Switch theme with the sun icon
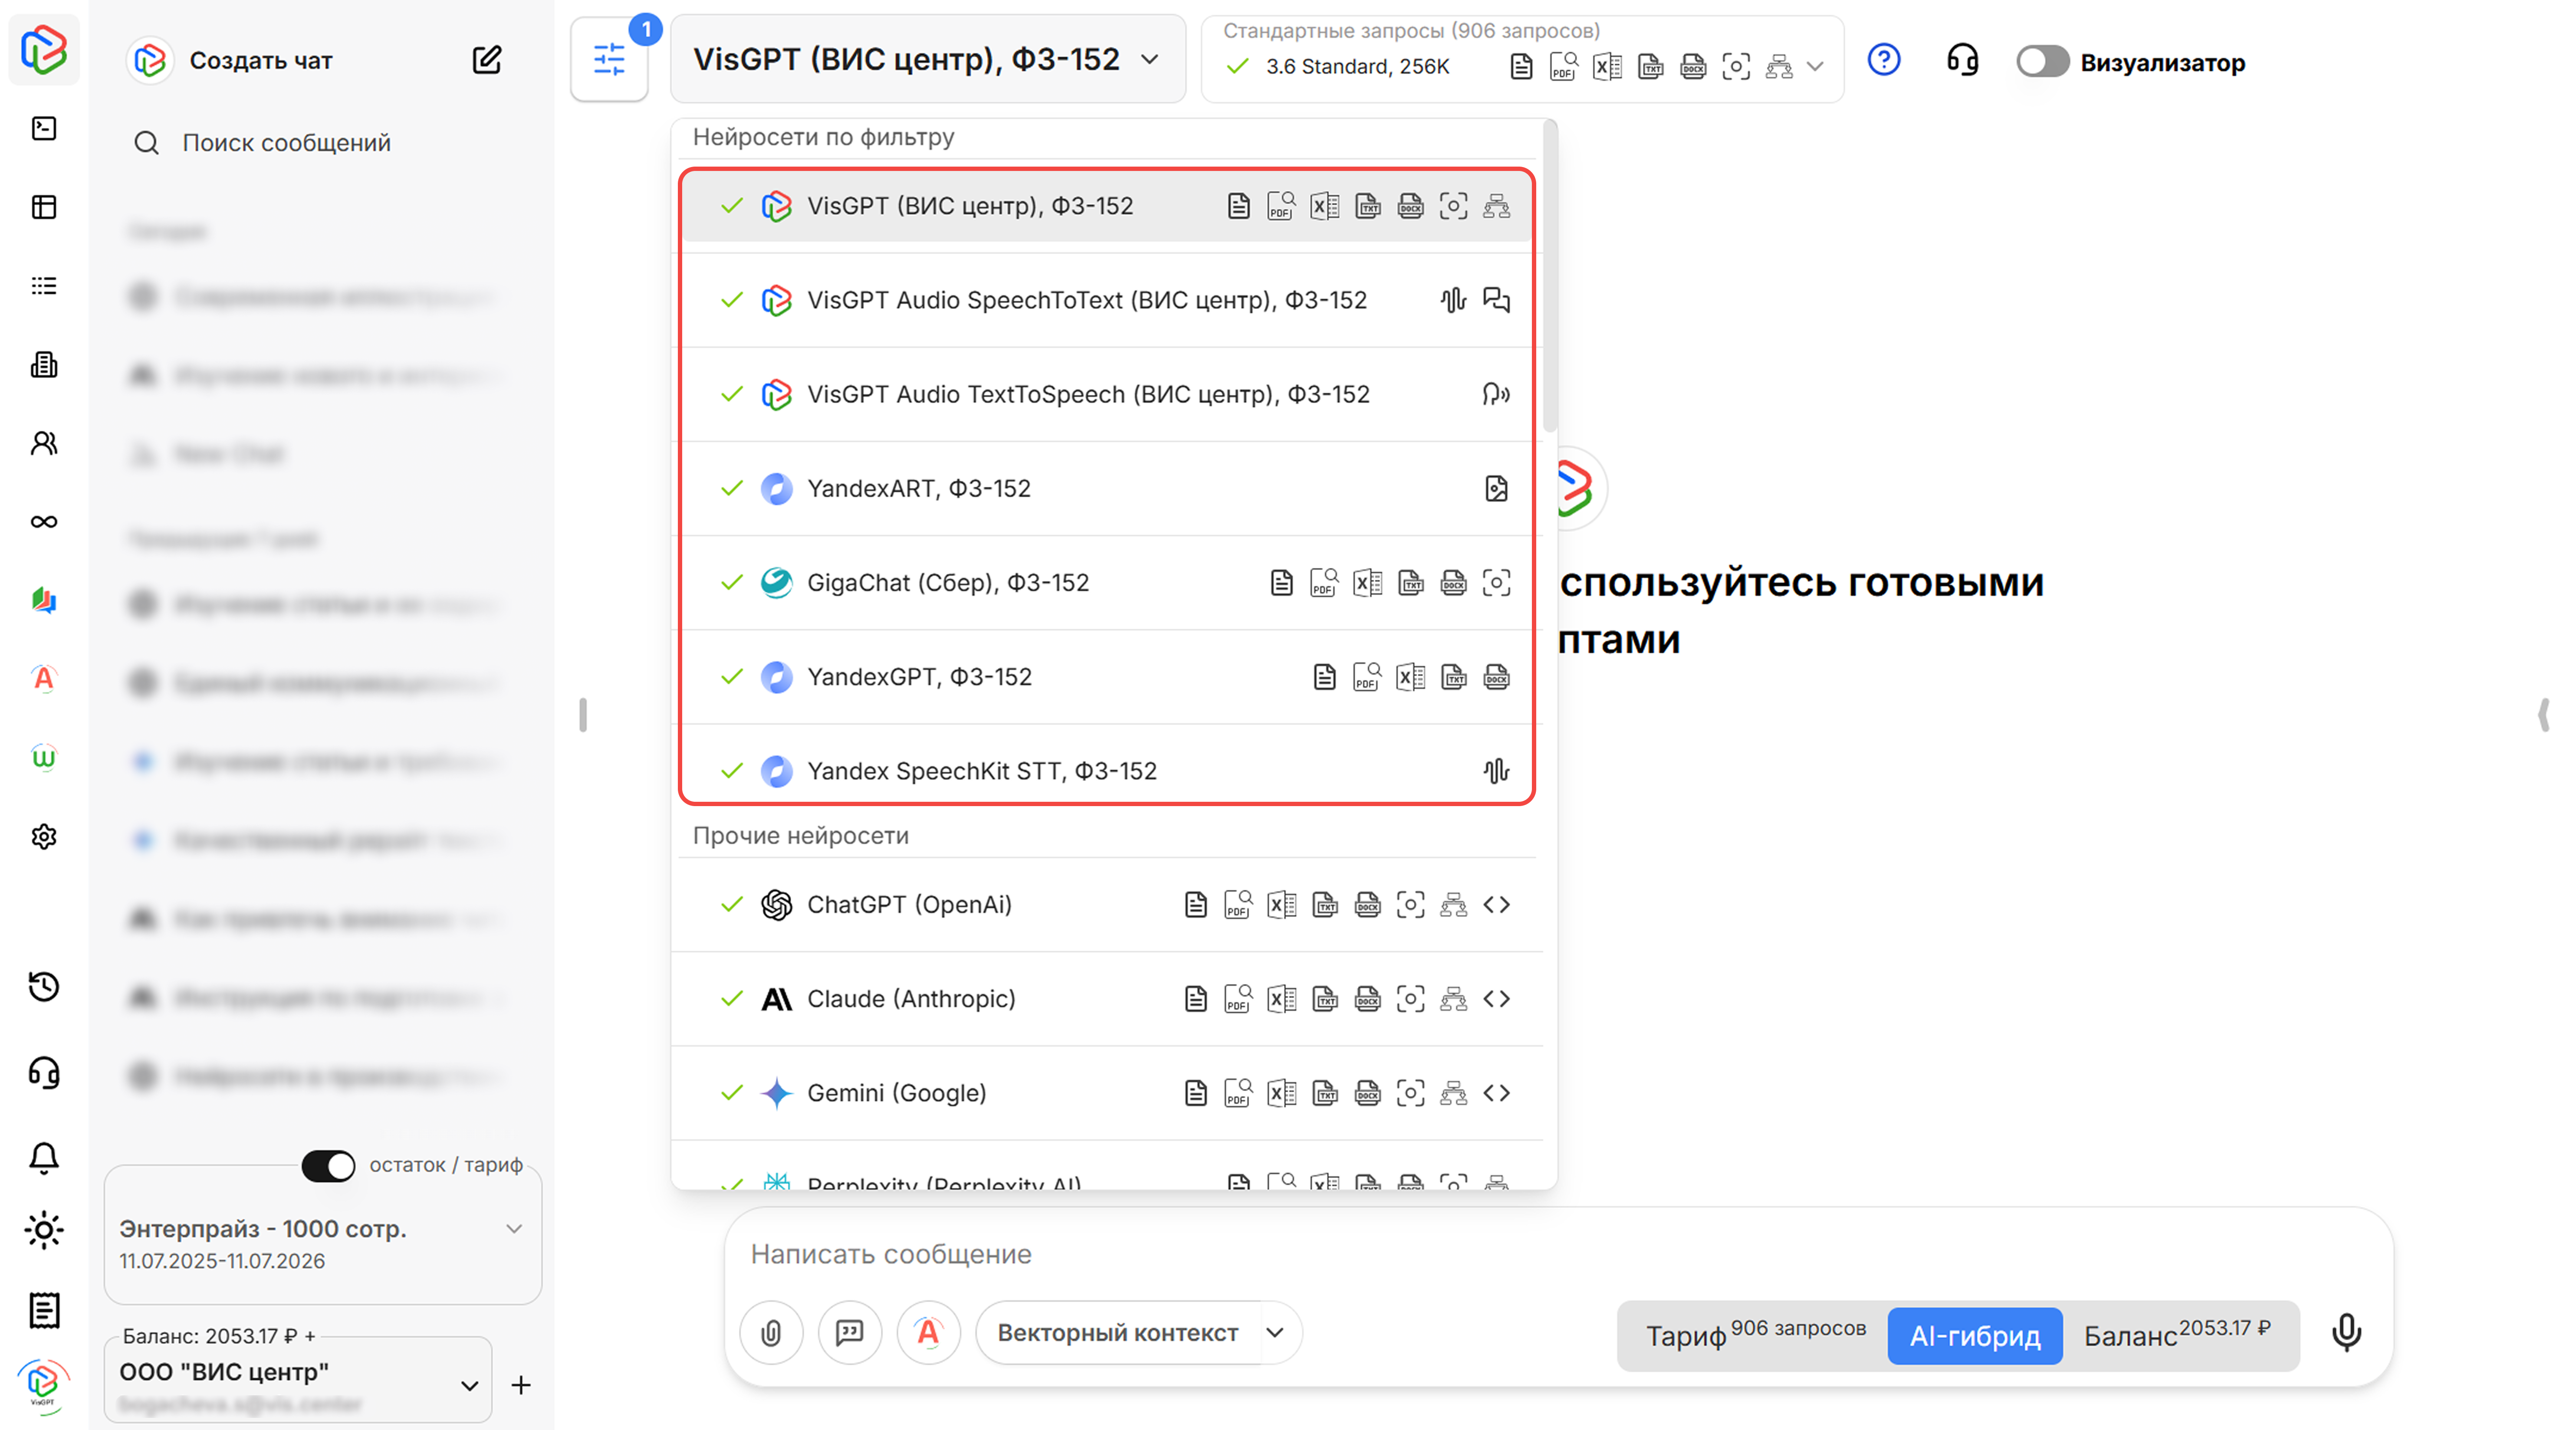The image size is (2576, 1430). 44,1230
